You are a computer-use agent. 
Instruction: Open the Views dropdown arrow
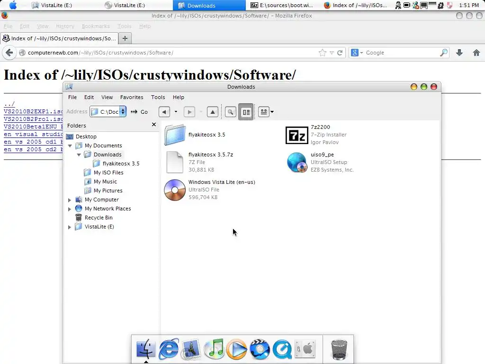pos(272,112)
